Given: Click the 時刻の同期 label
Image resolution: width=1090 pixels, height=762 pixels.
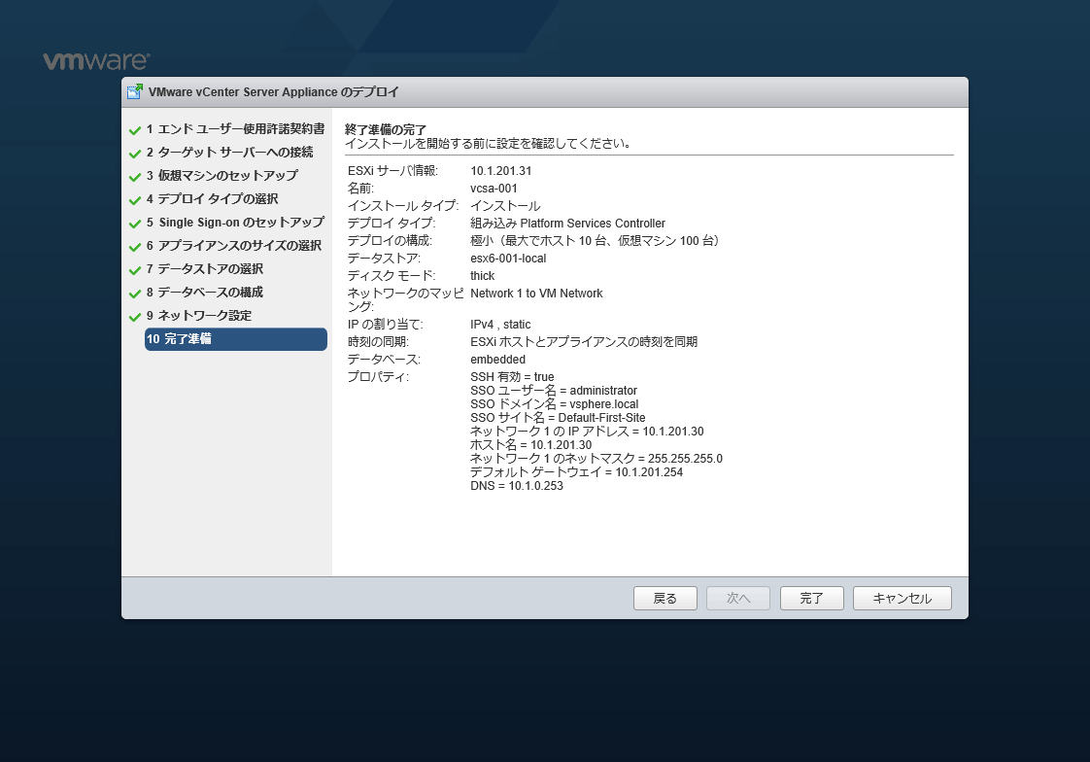Looking at the screenshot, I should pos(378,342).
